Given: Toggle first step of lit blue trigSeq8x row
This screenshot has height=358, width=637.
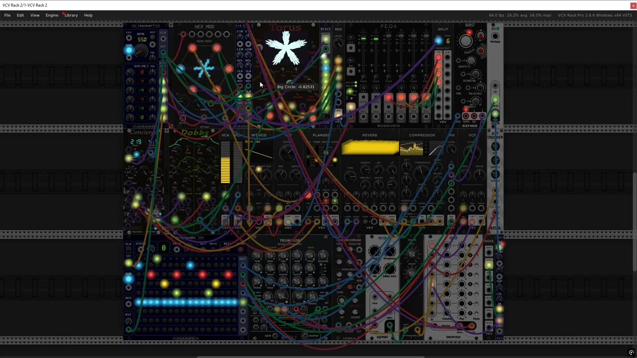Looking at the screenshot, I should point(138,302).
